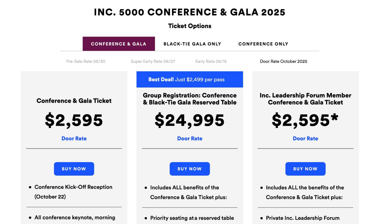
Task: Click the $2,595* price with asterisk
Action: 305,120
